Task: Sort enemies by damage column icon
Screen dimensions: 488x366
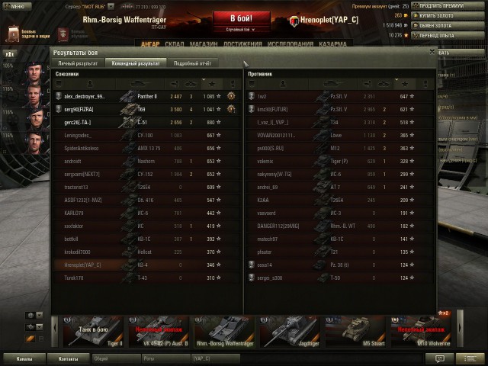Action: click(x=368, y=84)
